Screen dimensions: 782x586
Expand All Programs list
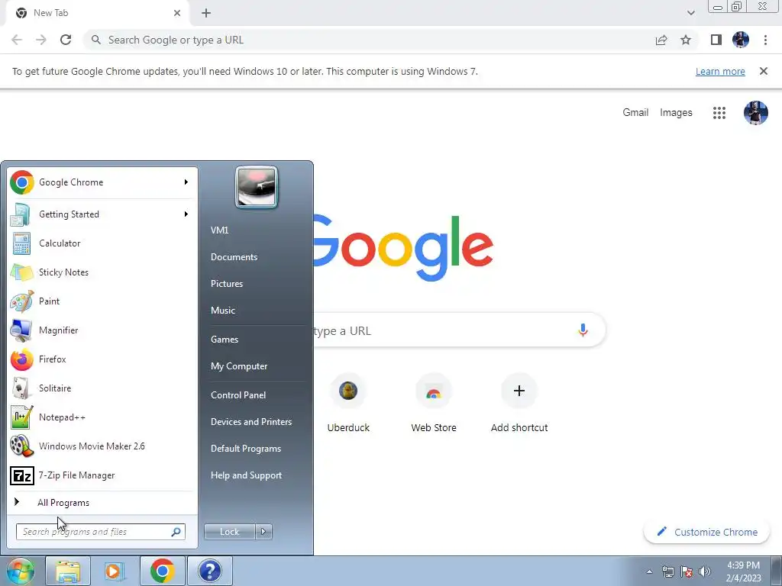tap(100, 503)
